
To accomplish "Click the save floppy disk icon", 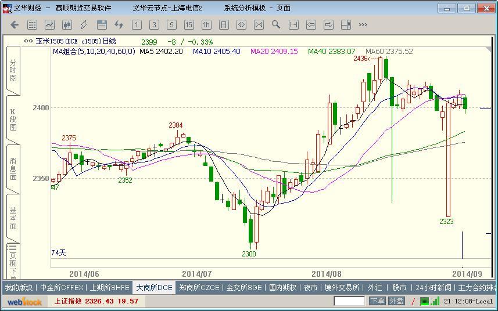I will click(102, 25).
